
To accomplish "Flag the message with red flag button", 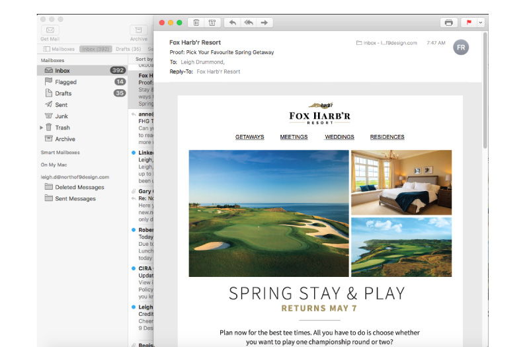I will click(469, 22).
